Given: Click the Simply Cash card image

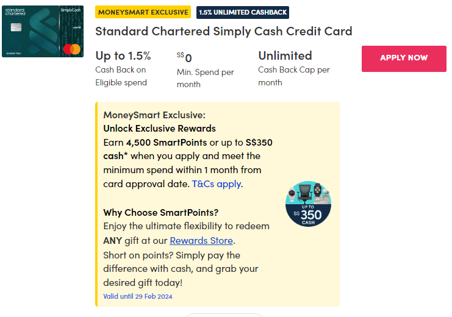Looking at the screenshot, I should click(x=43, y=30).
